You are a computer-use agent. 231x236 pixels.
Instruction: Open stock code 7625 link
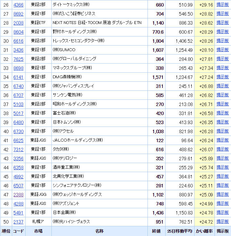[18, 59]
